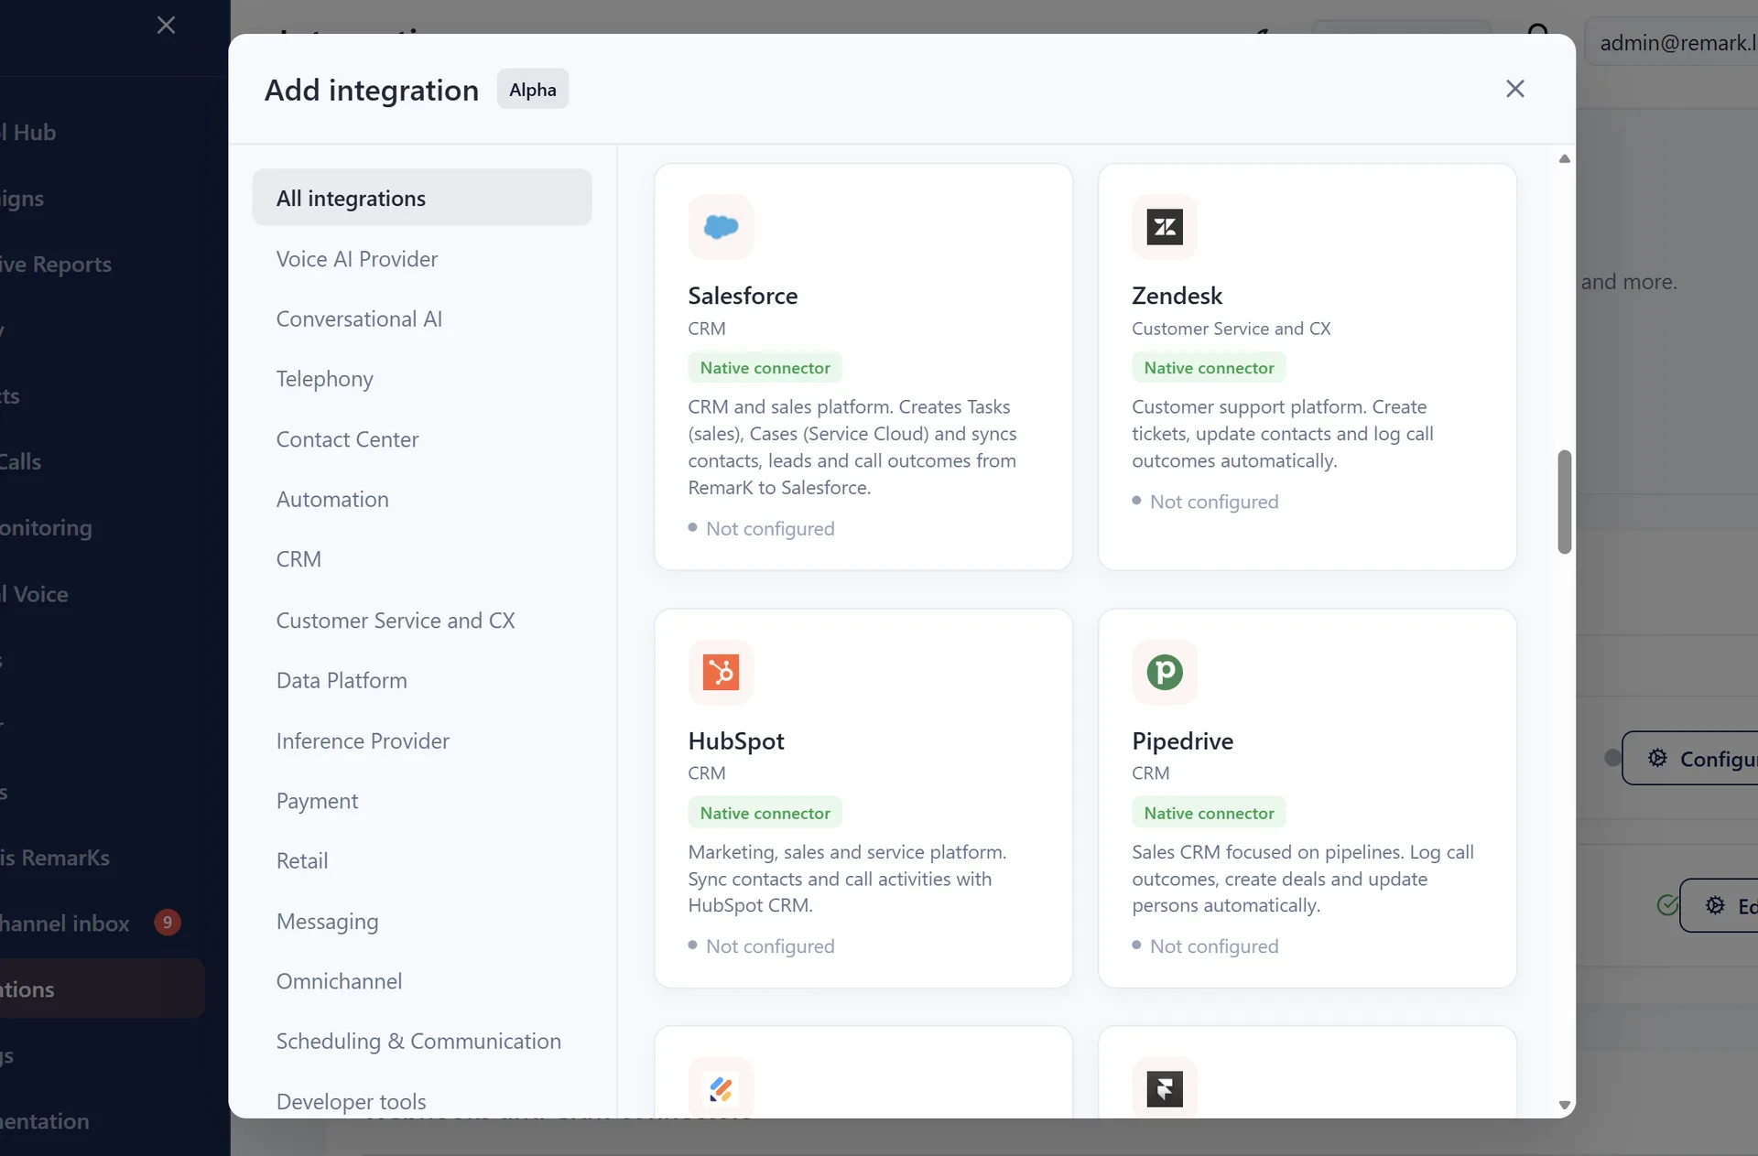Show Customer Service and CX integrations

coord(396,620)
